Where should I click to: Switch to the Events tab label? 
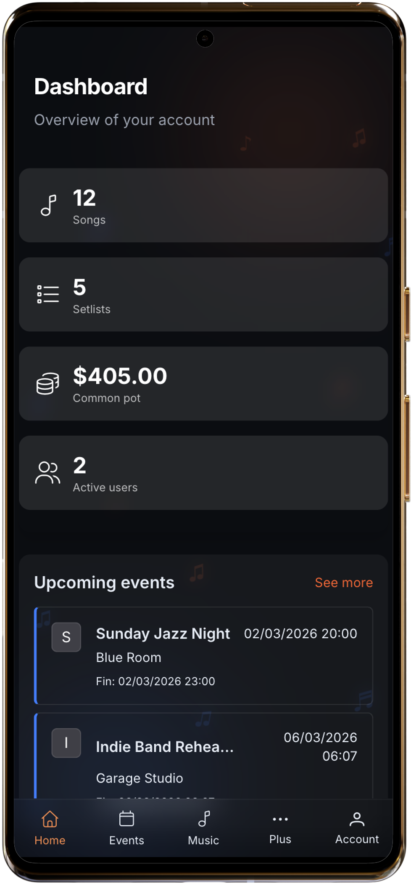(x=126, y=840)
